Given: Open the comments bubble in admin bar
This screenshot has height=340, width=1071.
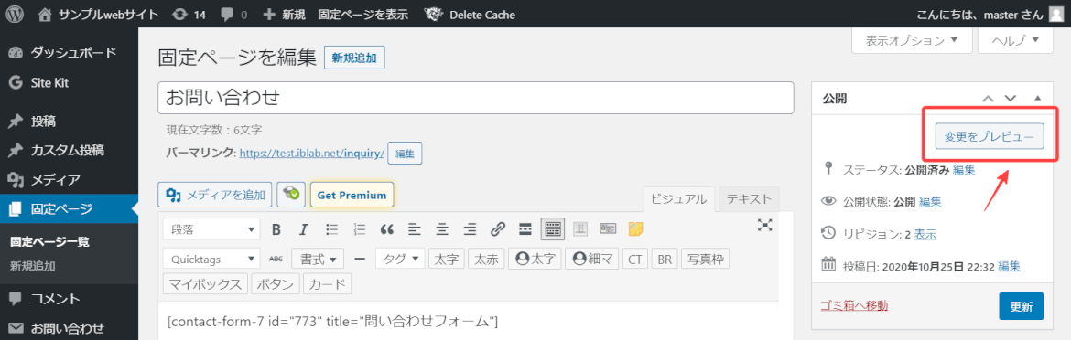Looking at the screenshot, I should point(233,14).
